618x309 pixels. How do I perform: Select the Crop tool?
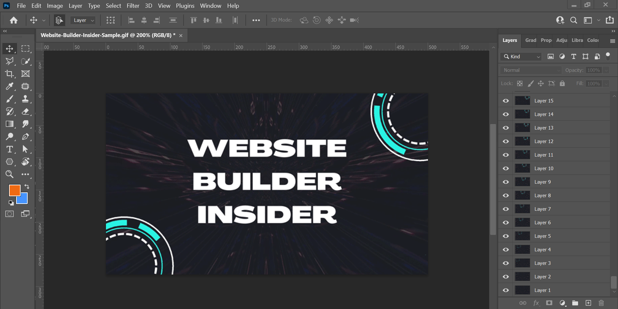click(x=10, y=74)
